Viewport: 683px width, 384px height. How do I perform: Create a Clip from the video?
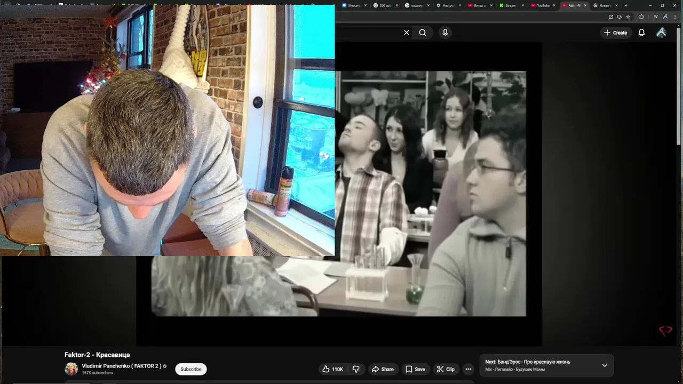pos(445,369)
